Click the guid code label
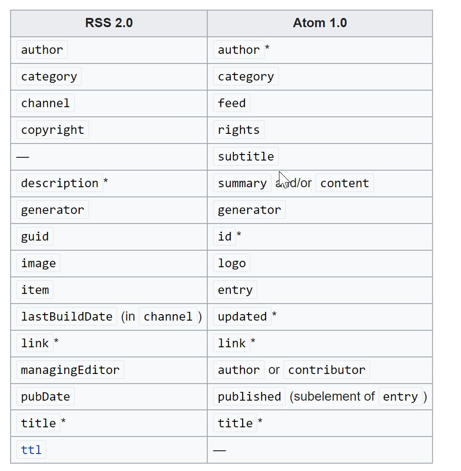The width and height of the screenshot is (461, 471). 35,236
